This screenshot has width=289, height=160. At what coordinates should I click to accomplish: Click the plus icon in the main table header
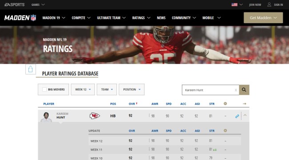tap(225, 104)
